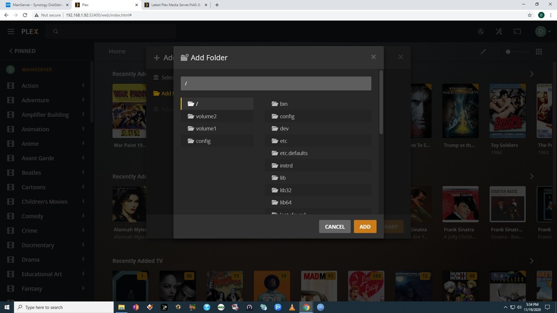
Task: Open the Anime library
Action: pos(30,144)
